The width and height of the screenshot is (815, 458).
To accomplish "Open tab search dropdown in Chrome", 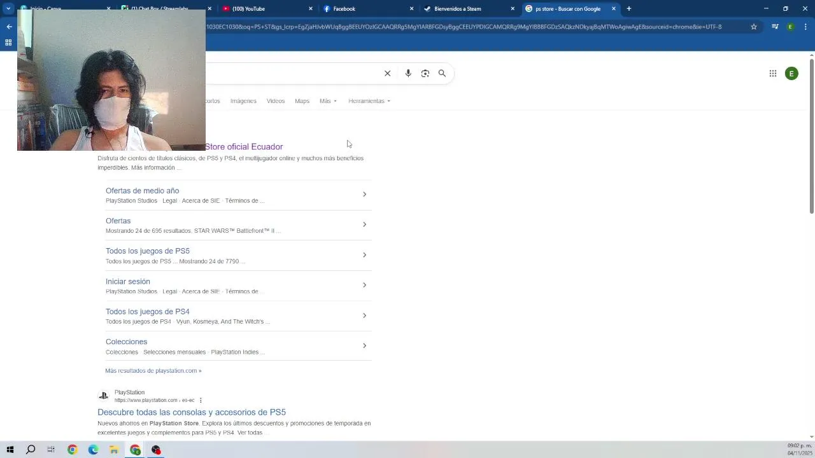I will 8,9.
